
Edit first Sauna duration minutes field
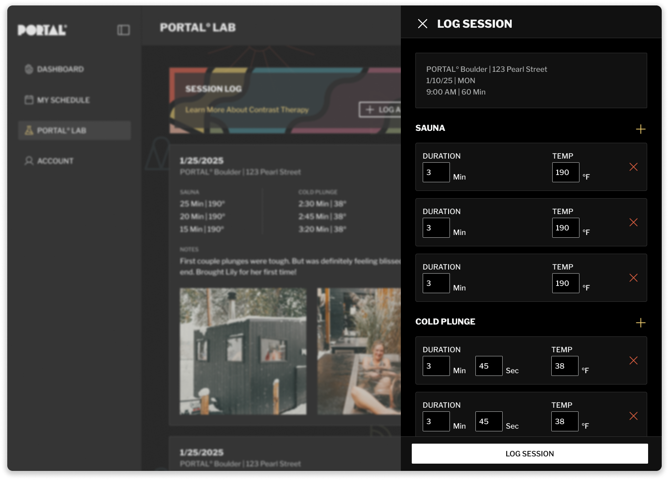[x=436, y=172]
